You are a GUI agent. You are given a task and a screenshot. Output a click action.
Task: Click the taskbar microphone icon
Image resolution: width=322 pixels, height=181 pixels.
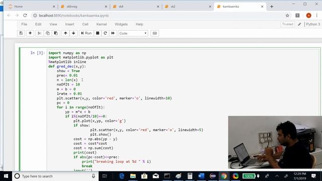click(94, 176)
